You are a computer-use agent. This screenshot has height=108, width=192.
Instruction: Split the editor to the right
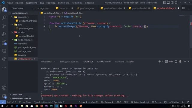[x=184, y=8]
